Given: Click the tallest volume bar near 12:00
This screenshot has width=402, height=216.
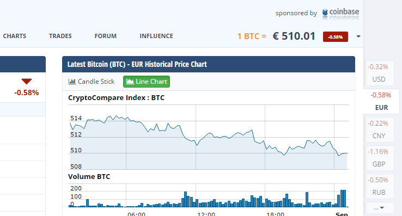Looking at the screenshot, I should pos(185,199).
